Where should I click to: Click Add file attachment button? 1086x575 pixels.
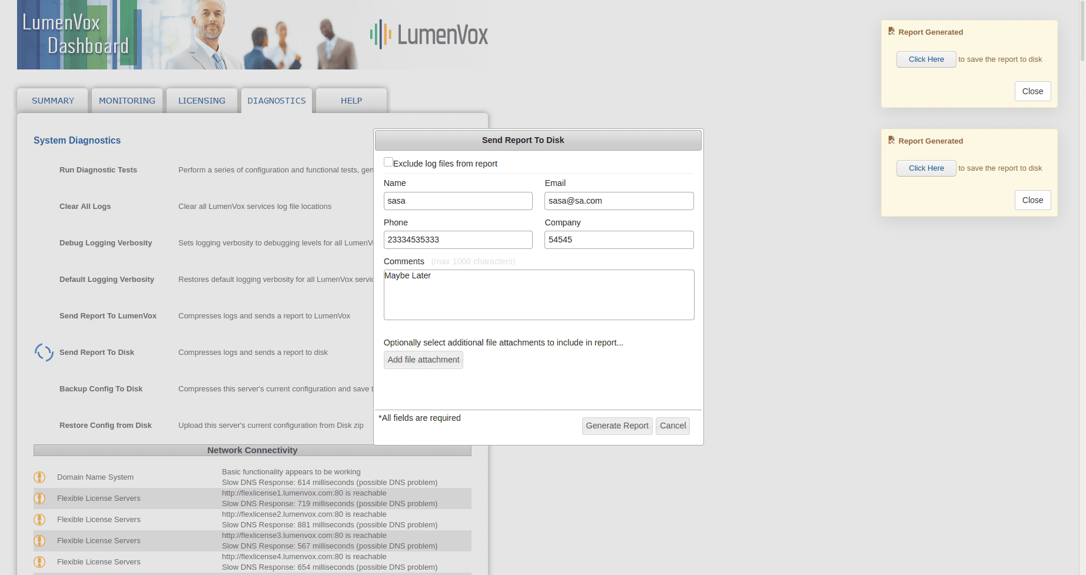tap(423, 360)
